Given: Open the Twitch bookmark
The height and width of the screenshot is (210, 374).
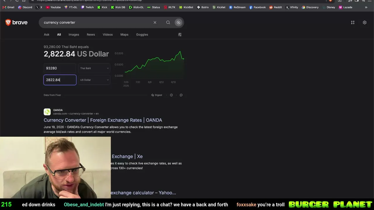Looking at the screenshot, I should (x=87, y=7).
